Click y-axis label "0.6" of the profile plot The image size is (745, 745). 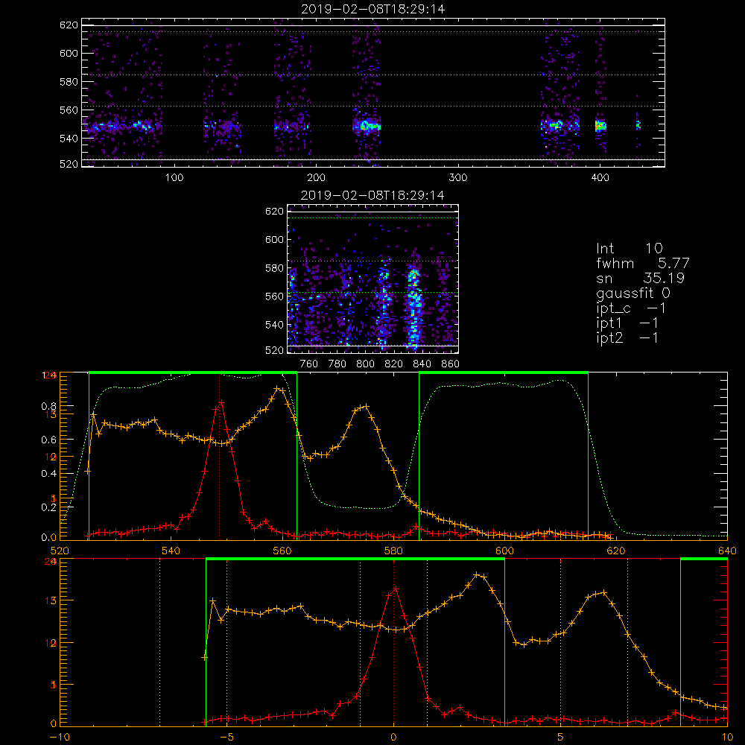pyautogui.click(x=49, y=440)
